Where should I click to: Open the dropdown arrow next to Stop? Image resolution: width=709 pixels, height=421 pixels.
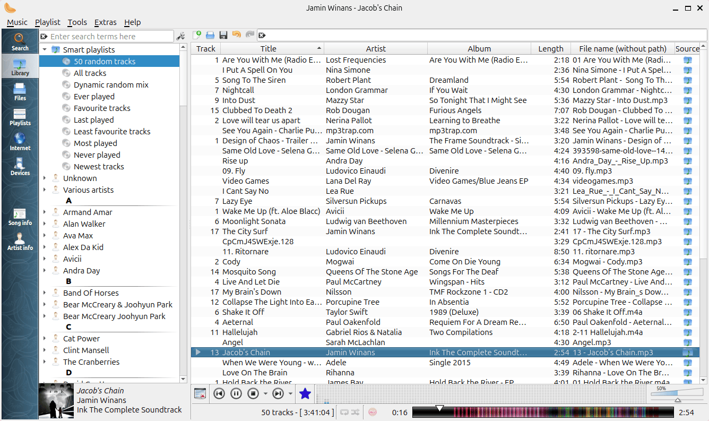265,393
